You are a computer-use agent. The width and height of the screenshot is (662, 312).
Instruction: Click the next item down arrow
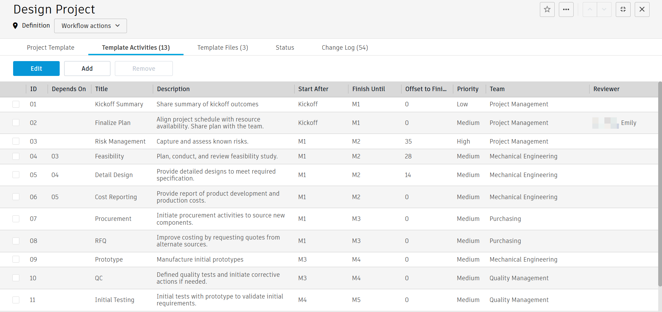604,10
